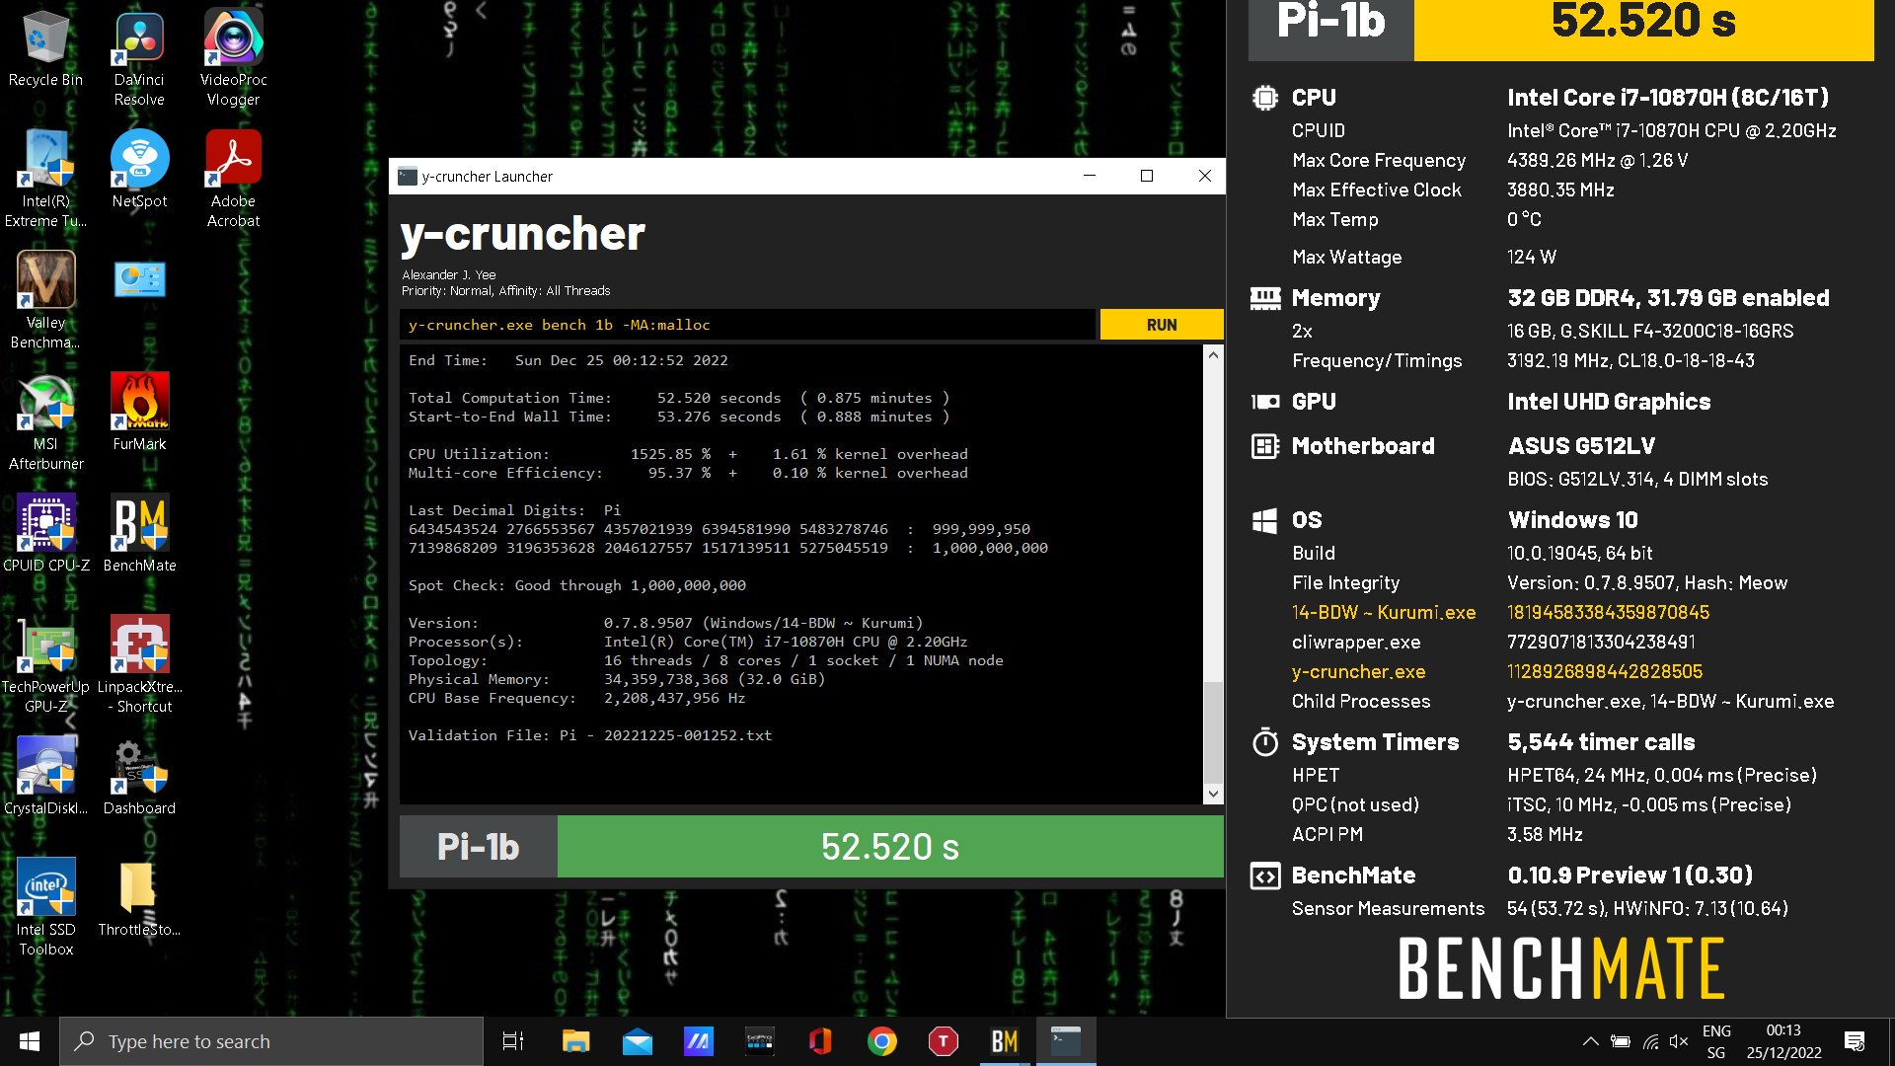Select the CPUID CPU-Z desktop icon

[45, 534]
